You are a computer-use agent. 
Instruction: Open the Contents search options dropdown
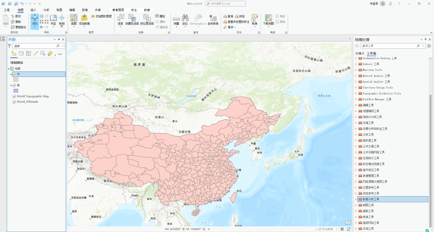[63, 46]
